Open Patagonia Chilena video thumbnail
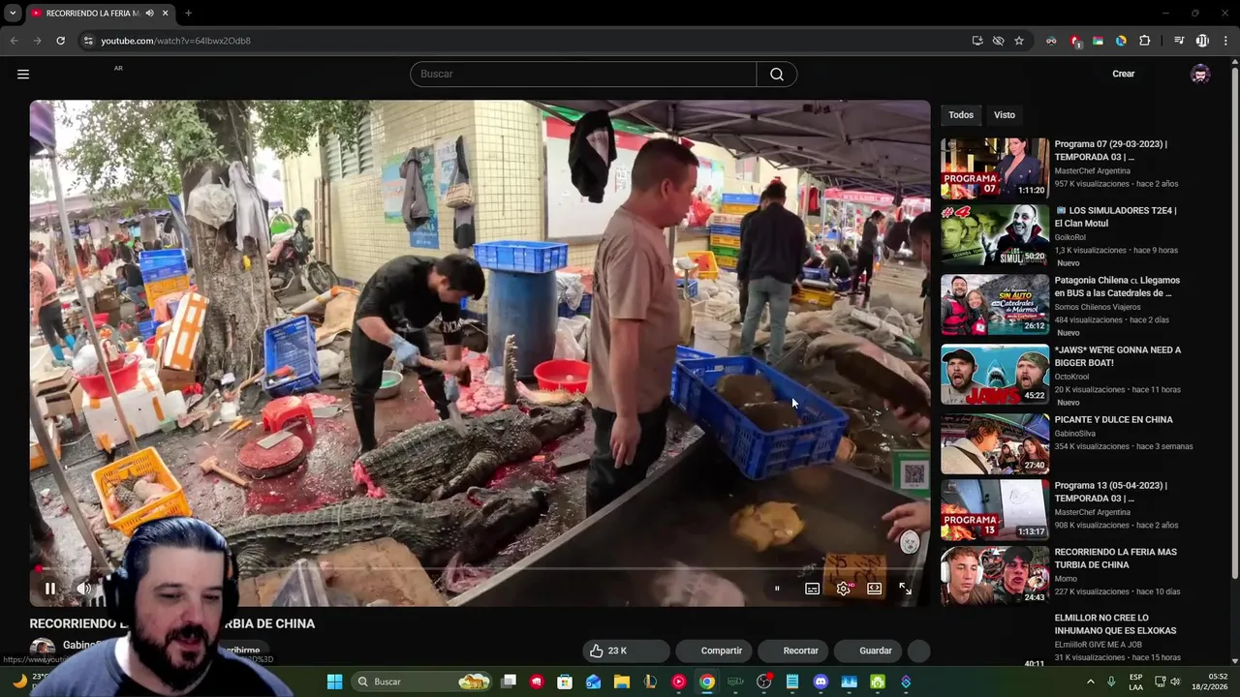The width and height of the screenshot is (1240, 697). click(x=995, y=304)
